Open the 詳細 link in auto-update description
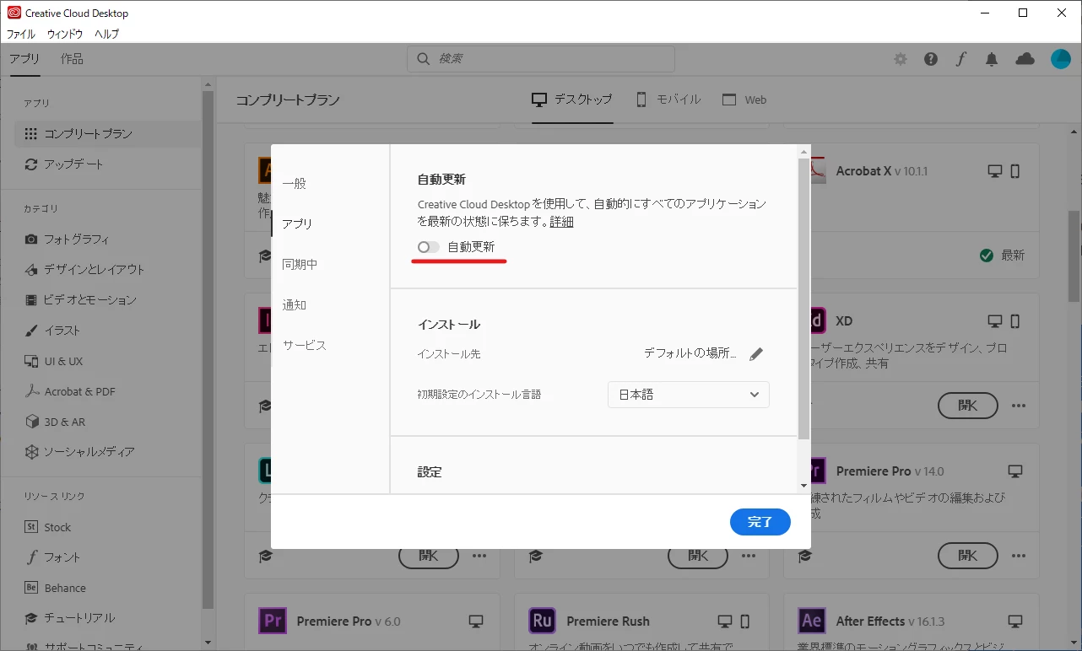The image size is (1082, 651). click(561, 222)
